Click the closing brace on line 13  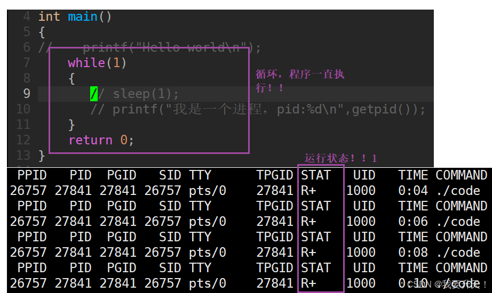coord(42,156)
